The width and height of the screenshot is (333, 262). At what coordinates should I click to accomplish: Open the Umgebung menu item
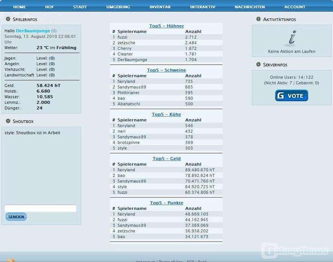118,7
